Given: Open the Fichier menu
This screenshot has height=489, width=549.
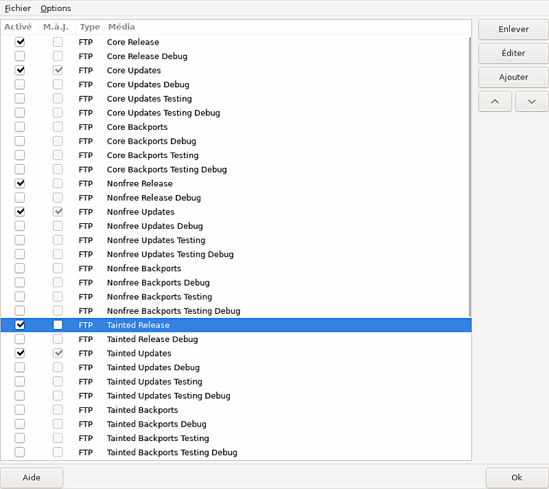Looking at the screenshot, I should coord(17,8).
